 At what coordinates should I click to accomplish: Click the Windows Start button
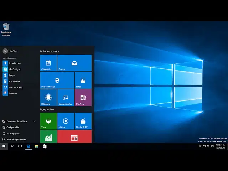click(x=4, y=146)
